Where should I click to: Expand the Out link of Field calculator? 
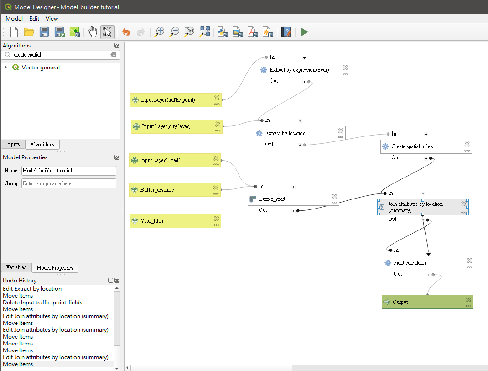tap(429, 274)
